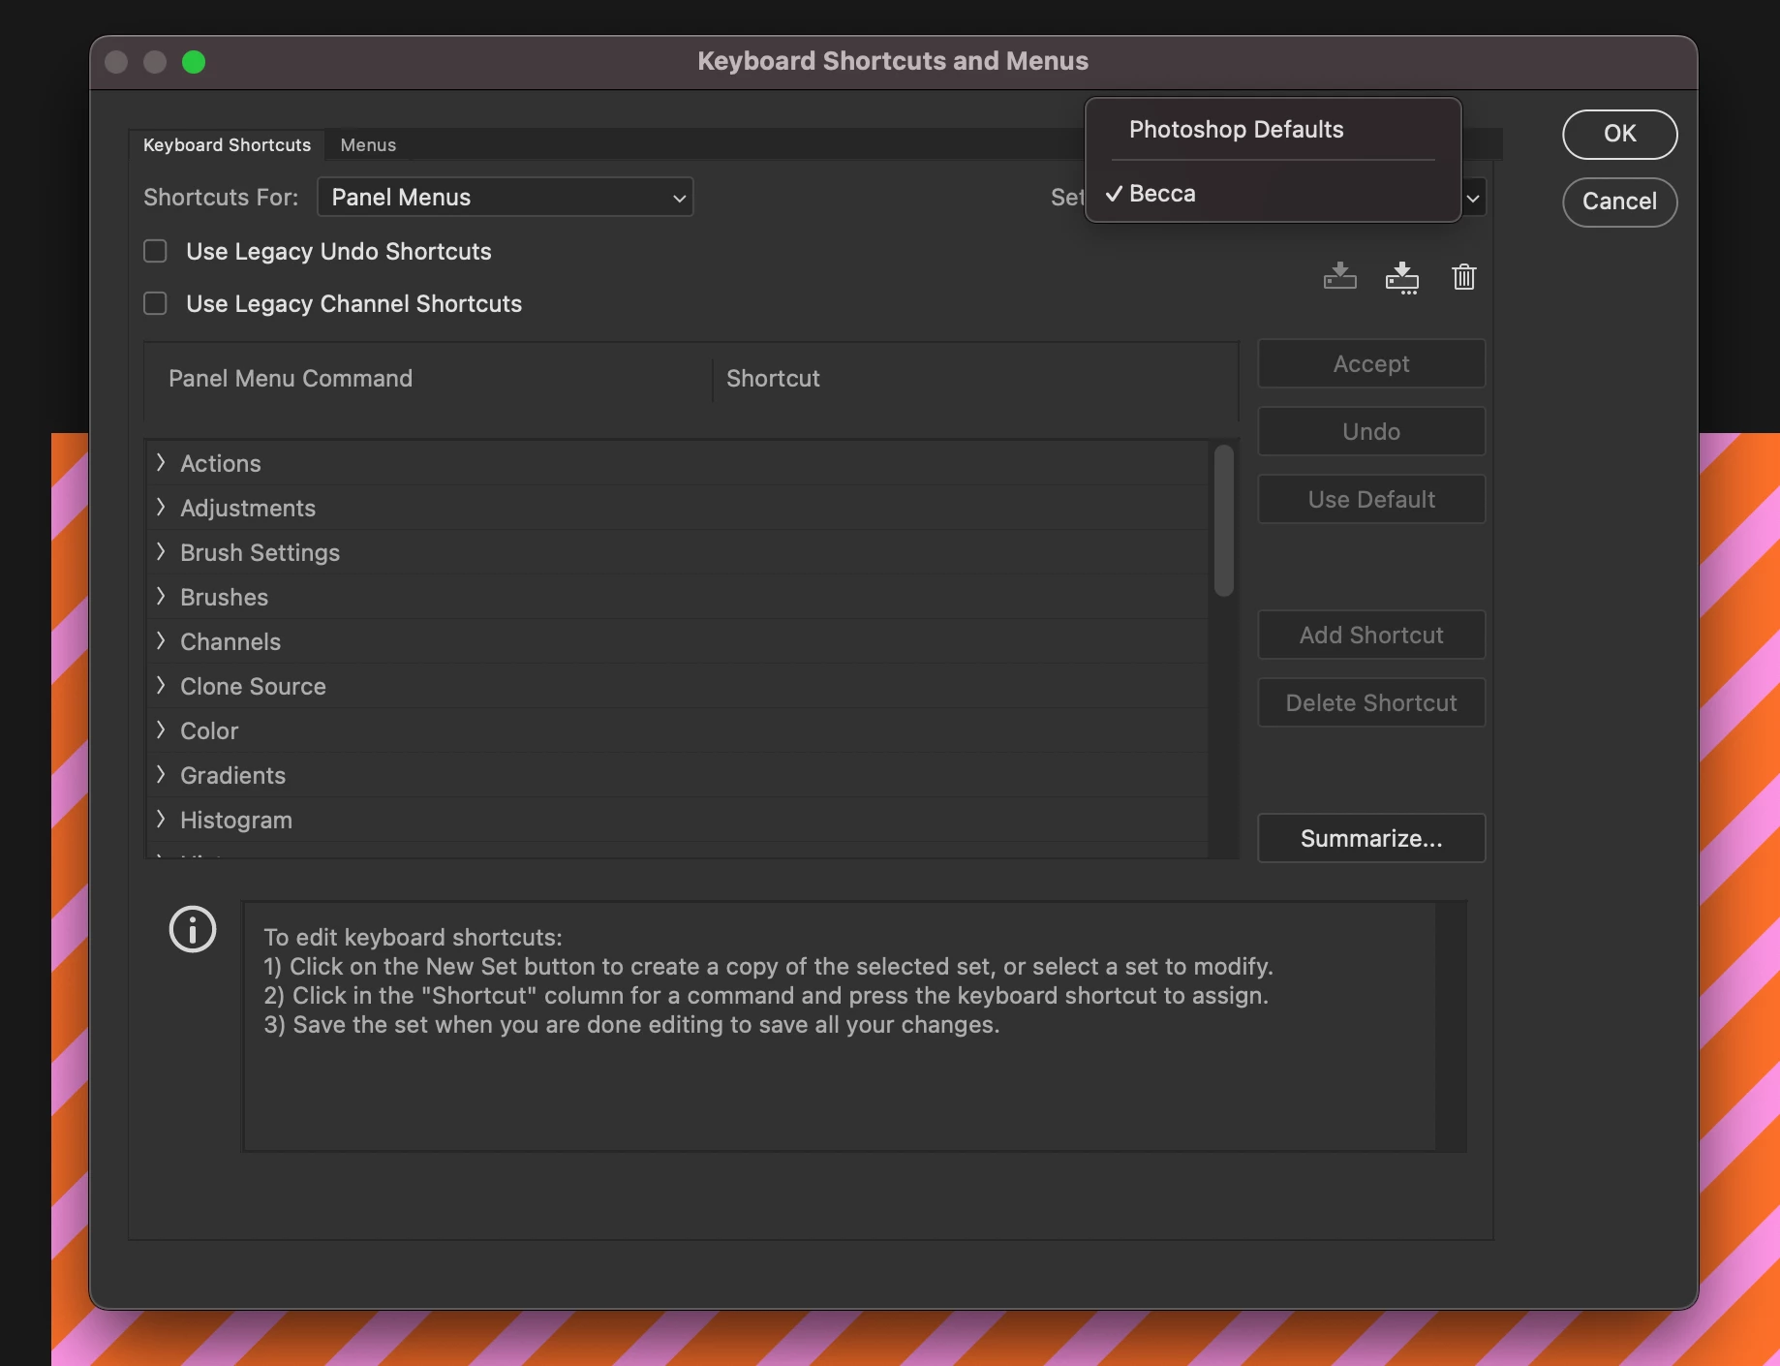Expand the Brushes group
Viewport: 1780px width, 1366px height.
point(161,597)
